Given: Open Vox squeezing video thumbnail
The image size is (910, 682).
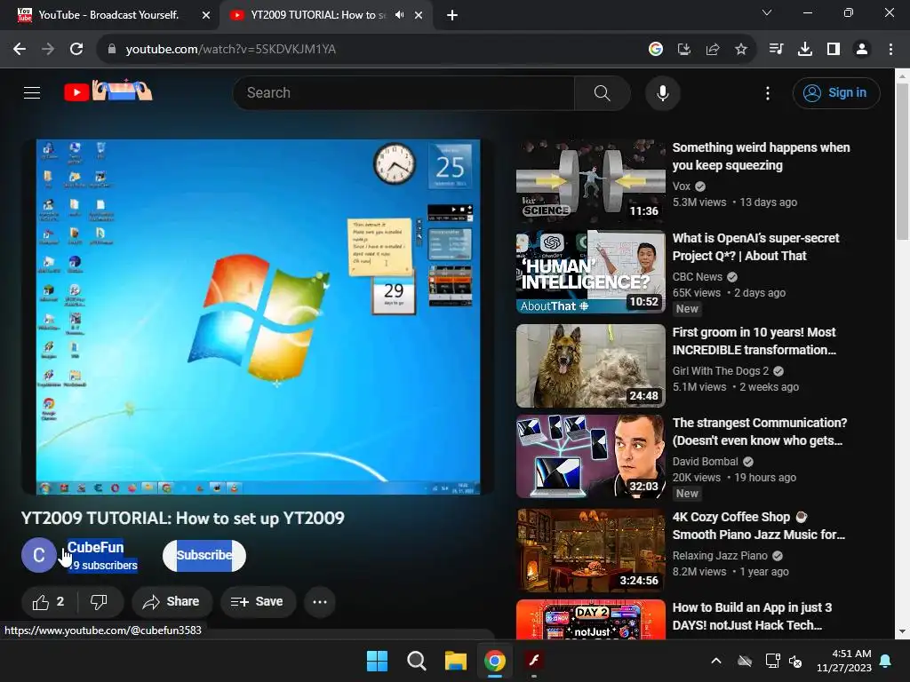Looking at the screenshot, I should [x=591, y=181].
